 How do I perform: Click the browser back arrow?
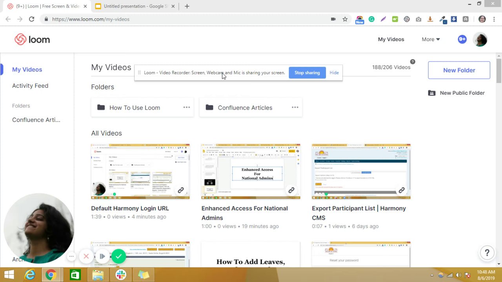point(8,19)
